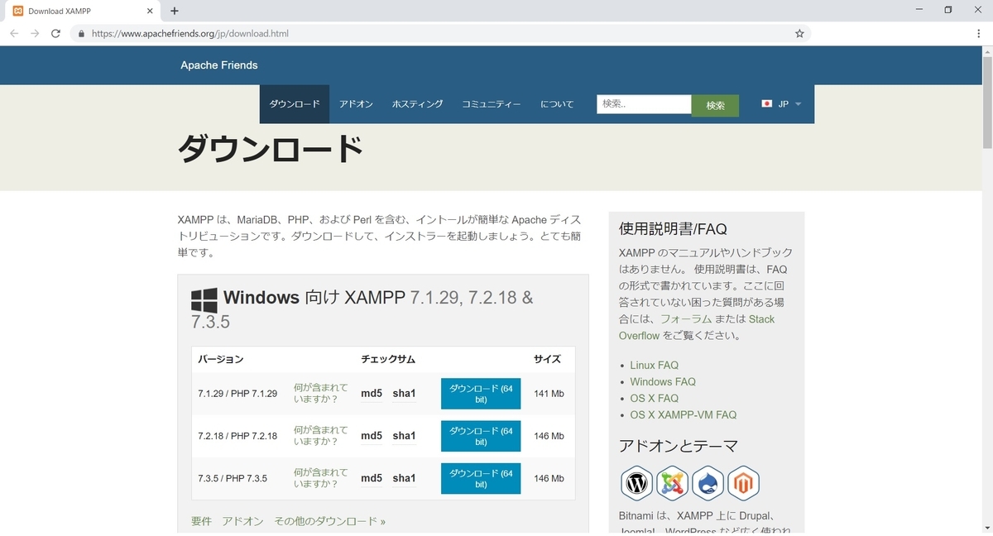
Task: Click the 要件 link below table
Action: coord(201,521)
